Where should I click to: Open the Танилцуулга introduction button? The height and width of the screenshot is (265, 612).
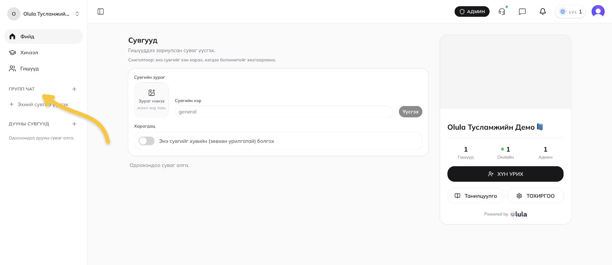tap(476, 196)
